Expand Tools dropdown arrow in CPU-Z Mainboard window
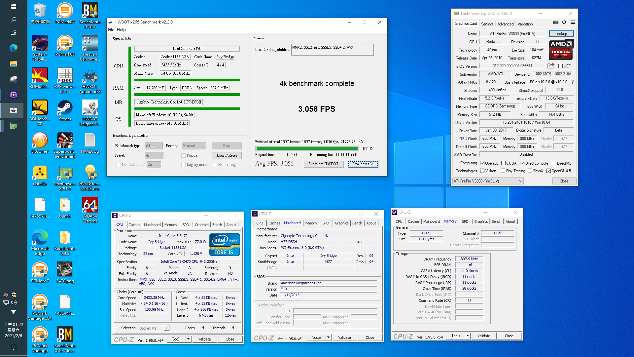The width and height of the screenshot is (634, 357). 328,337
